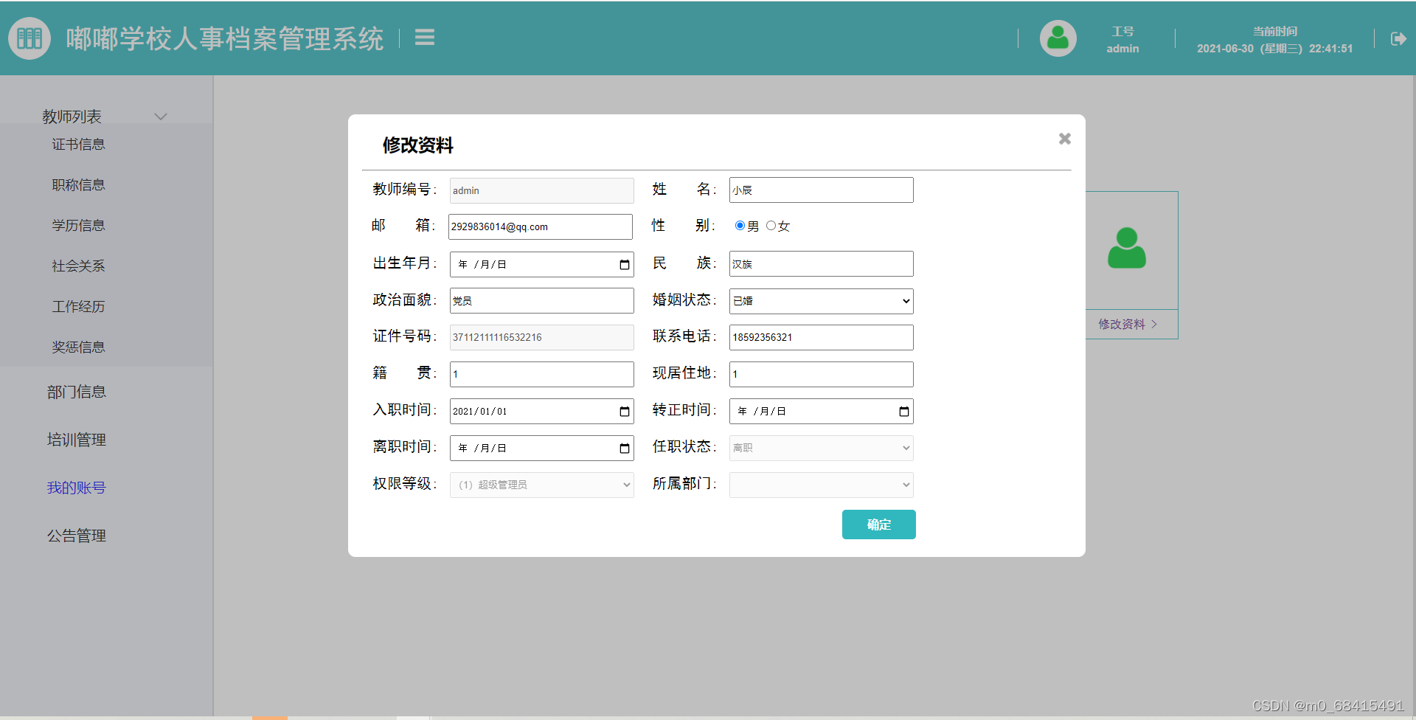Open the 婚姻状态 dropdown
The image size is (1416, 720).
click(x=821, y=300)
